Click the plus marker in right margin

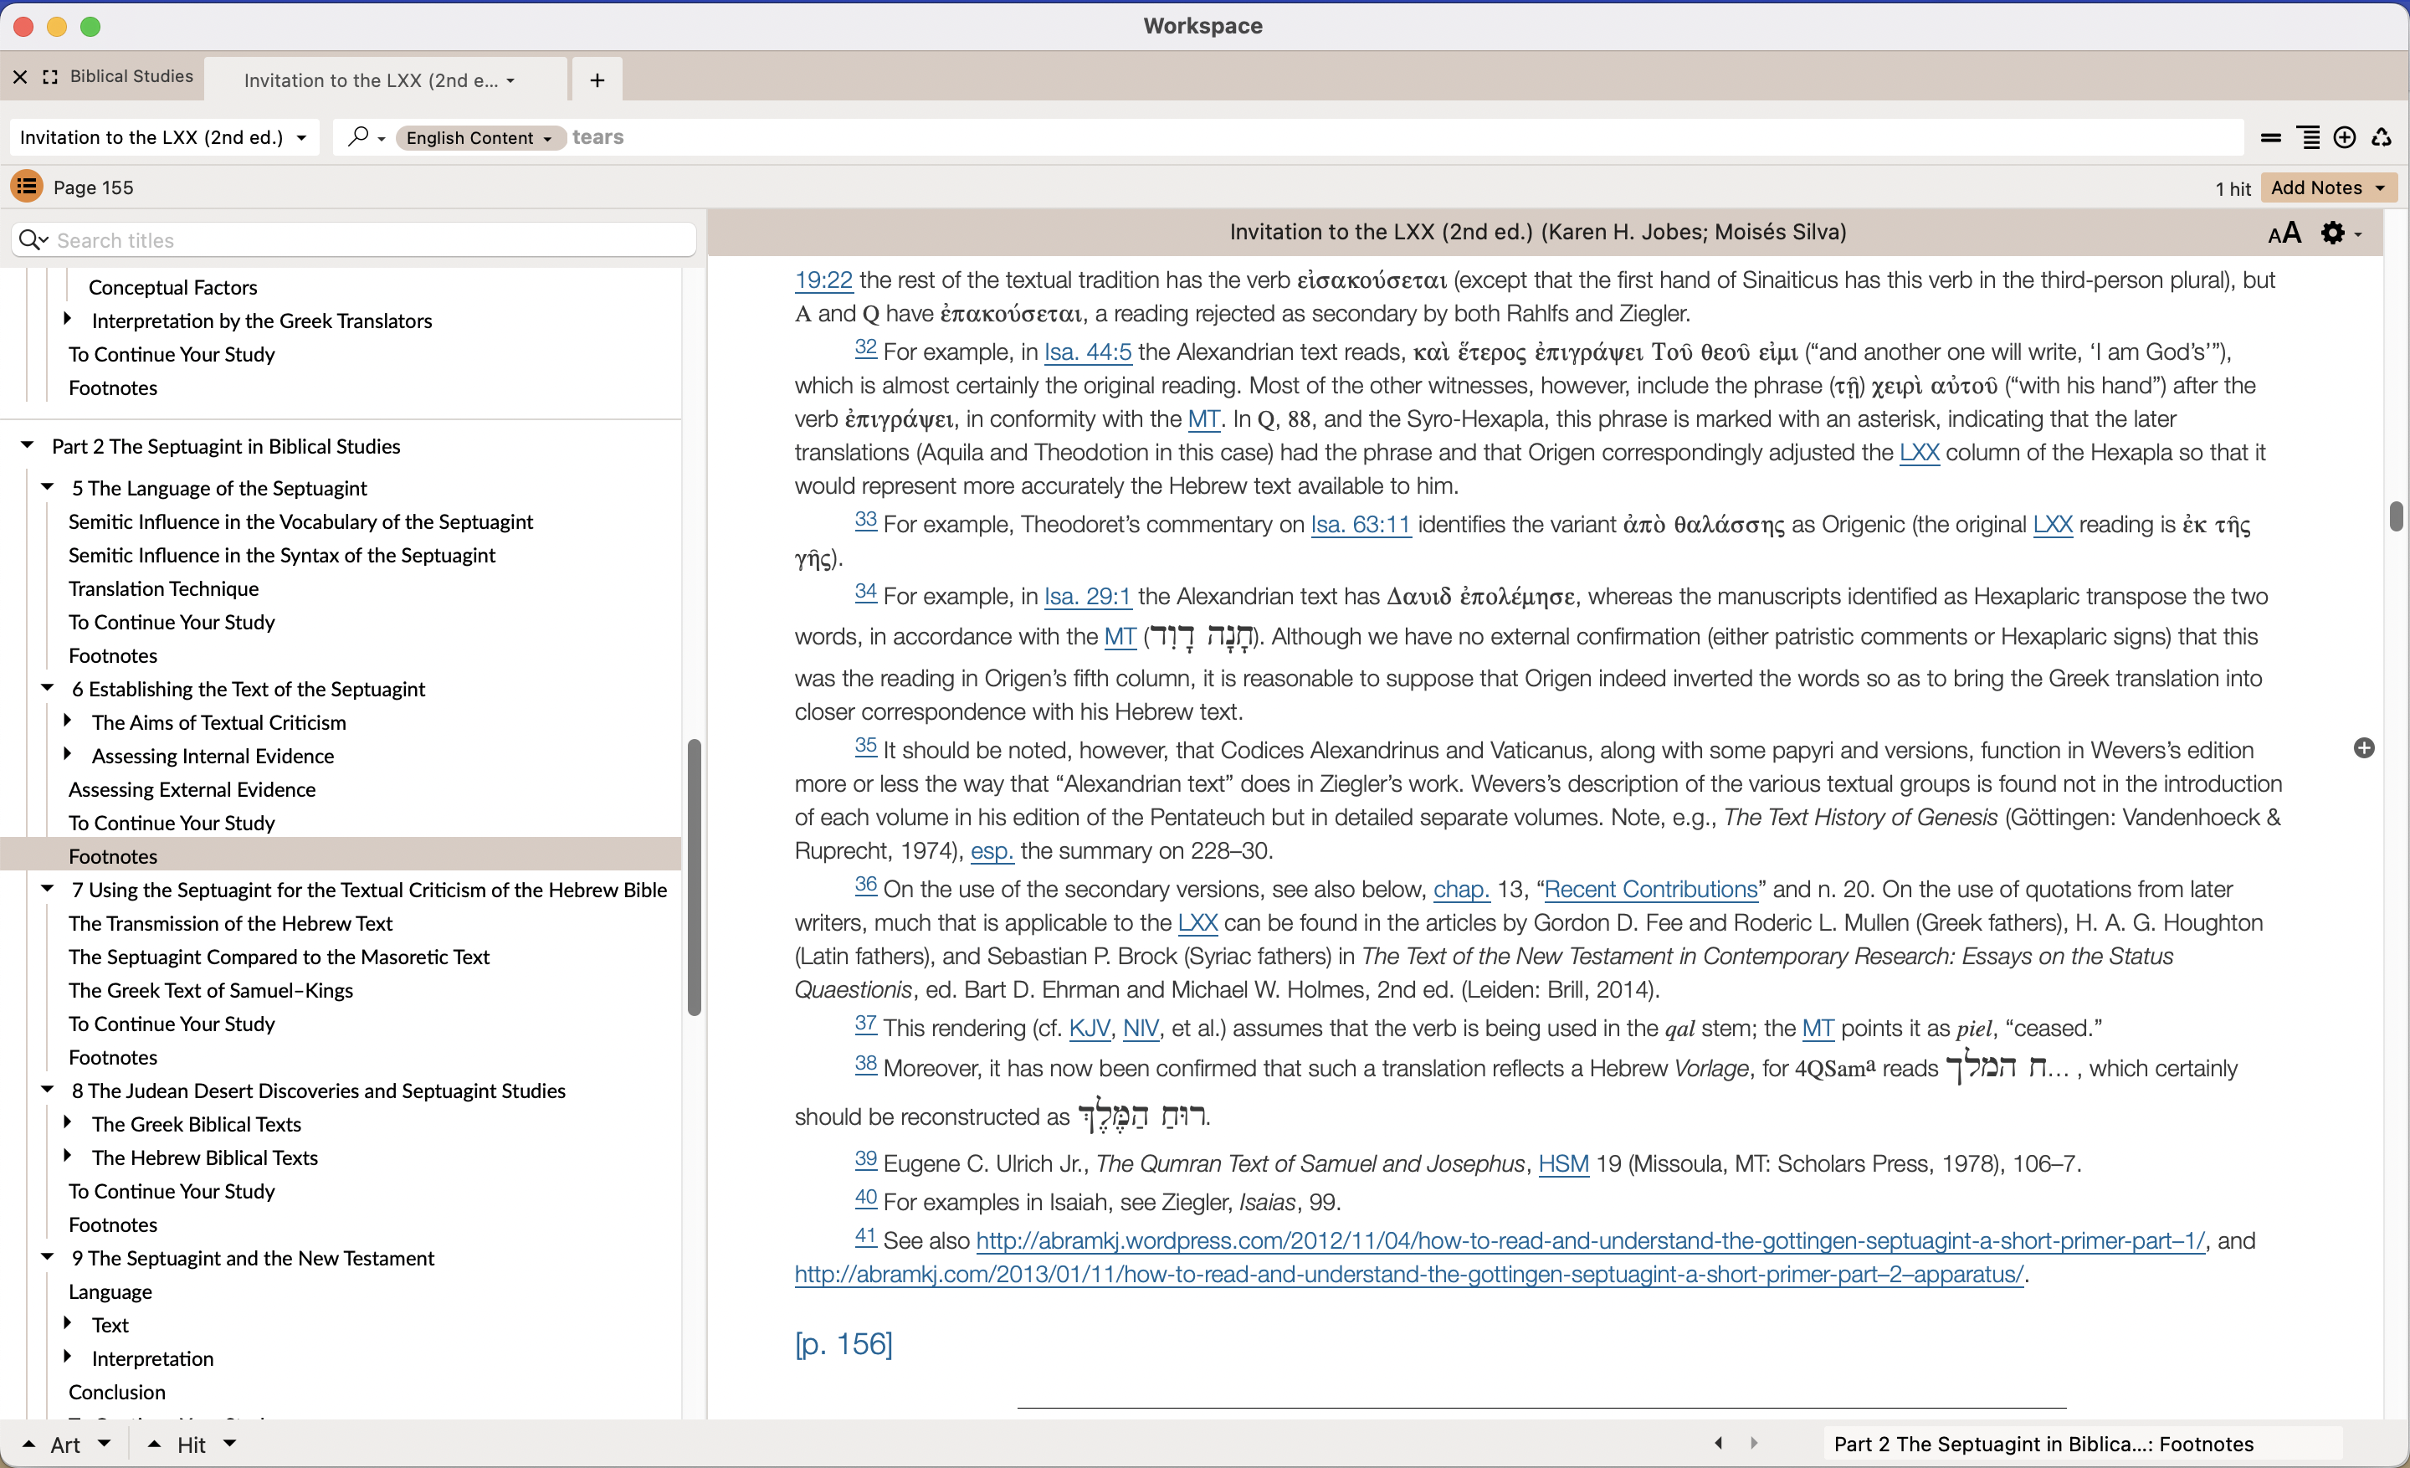click(2363, 748)
